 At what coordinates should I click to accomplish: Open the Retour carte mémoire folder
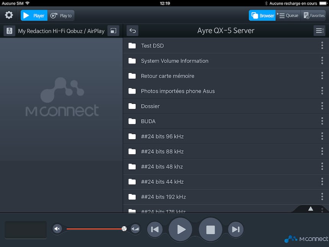tap(226, 76)
